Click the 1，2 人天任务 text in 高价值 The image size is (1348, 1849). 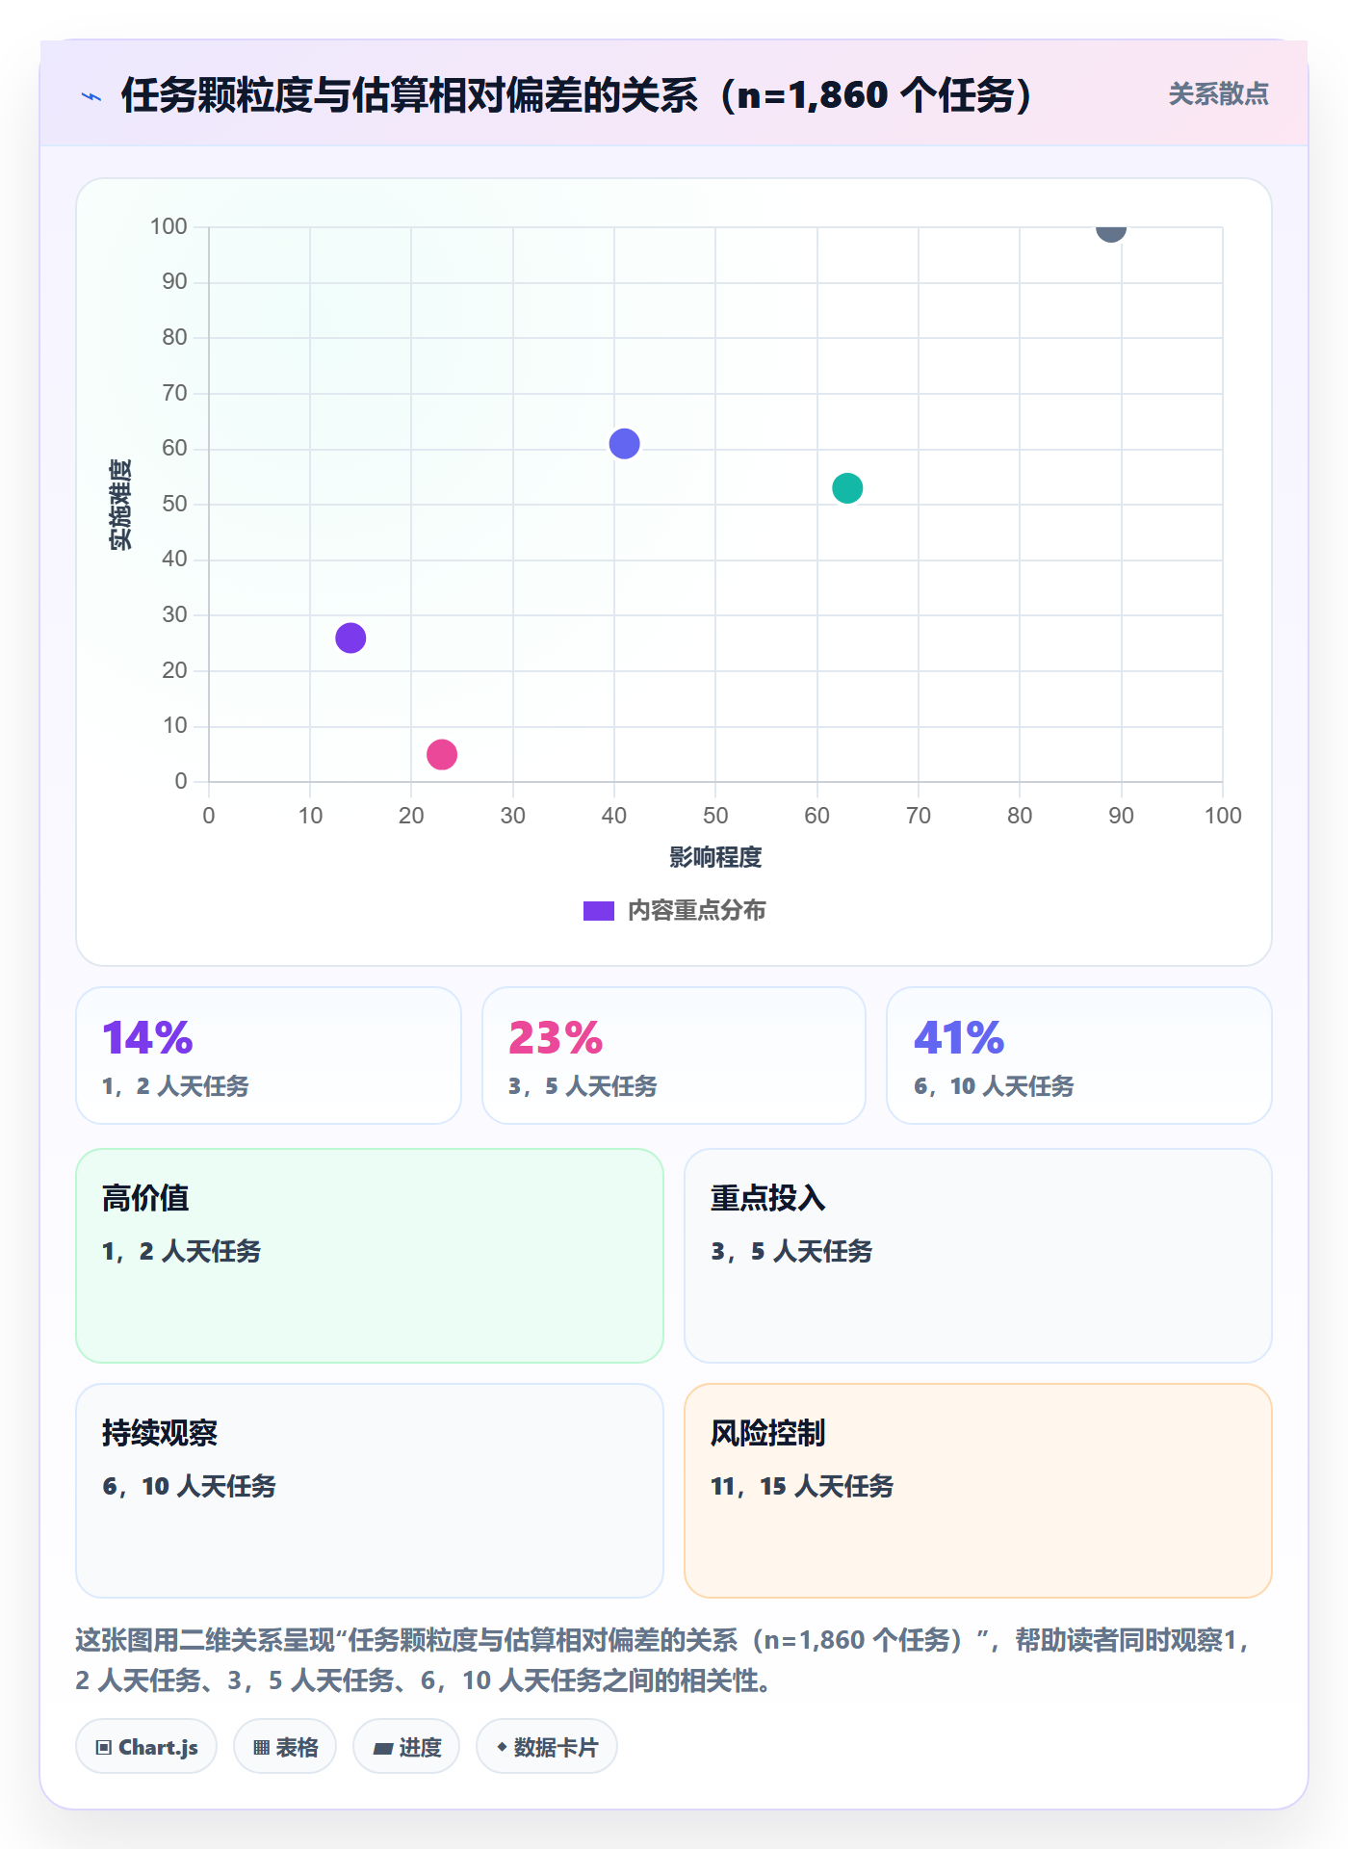(x=182, y=1251)
